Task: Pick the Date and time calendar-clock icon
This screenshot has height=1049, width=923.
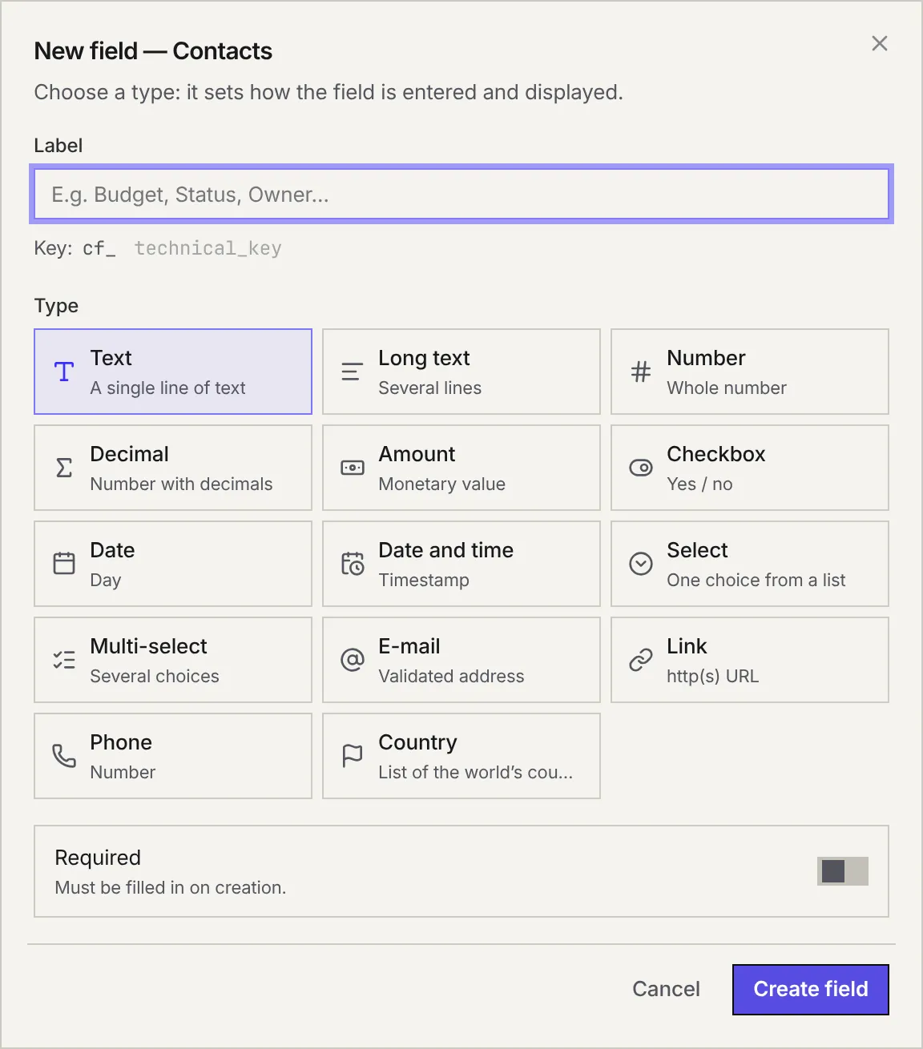Action: tap(353, 564)
